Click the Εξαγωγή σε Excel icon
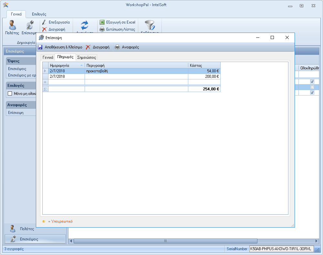This screenshot has width=323, height=255. 102,22
